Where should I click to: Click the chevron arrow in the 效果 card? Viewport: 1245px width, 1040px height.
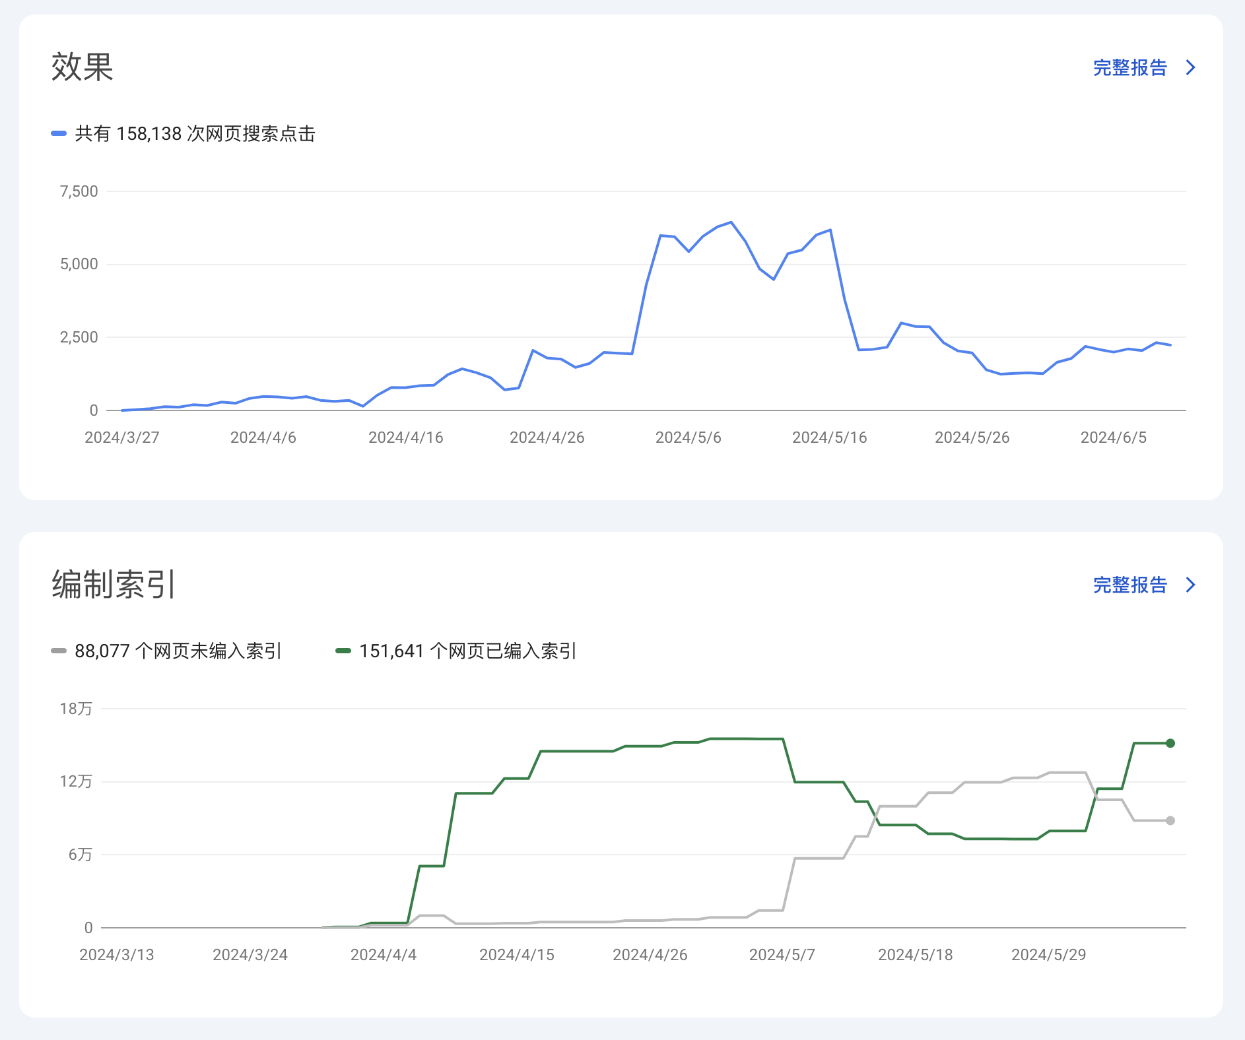[x=1190, y=67]
